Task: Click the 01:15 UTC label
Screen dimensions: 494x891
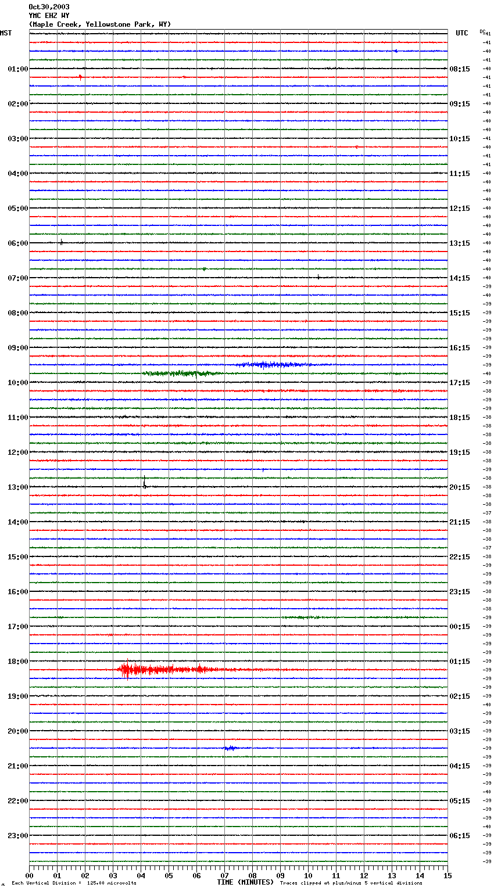Action: (x=460, y=662)
